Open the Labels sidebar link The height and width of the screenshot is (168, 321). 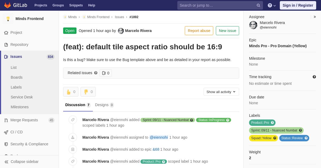(16, 87)
